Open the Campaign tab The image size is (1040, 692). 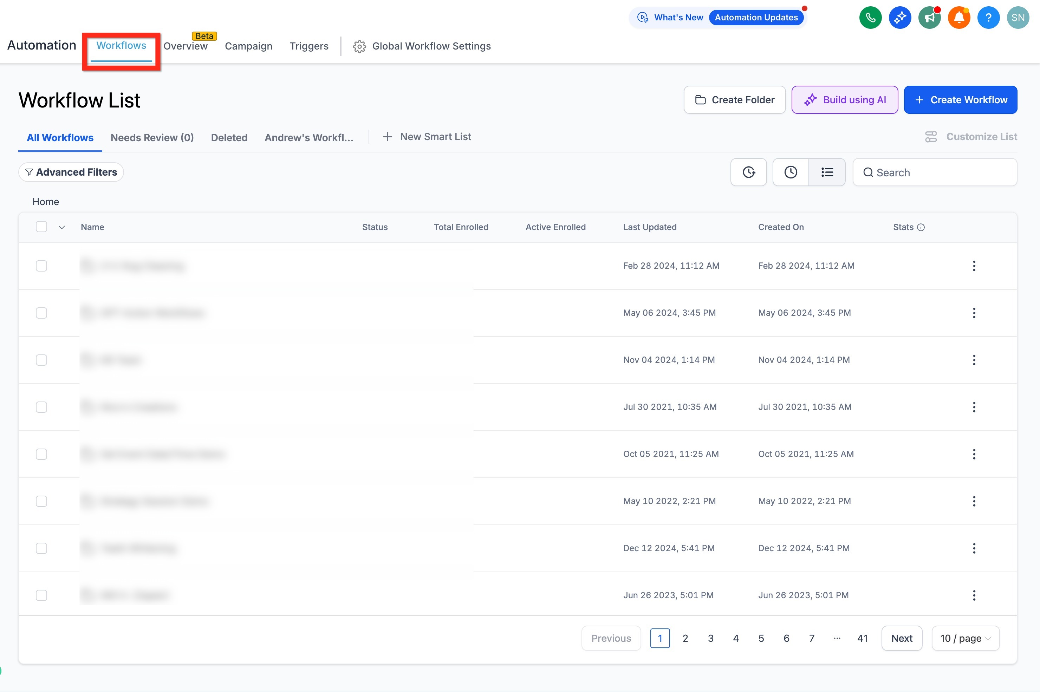pos(248,46)
